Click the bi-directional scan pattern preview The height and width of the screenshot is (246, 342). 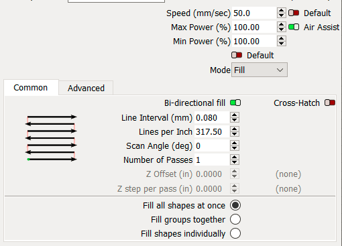click(x=51, y=138)
